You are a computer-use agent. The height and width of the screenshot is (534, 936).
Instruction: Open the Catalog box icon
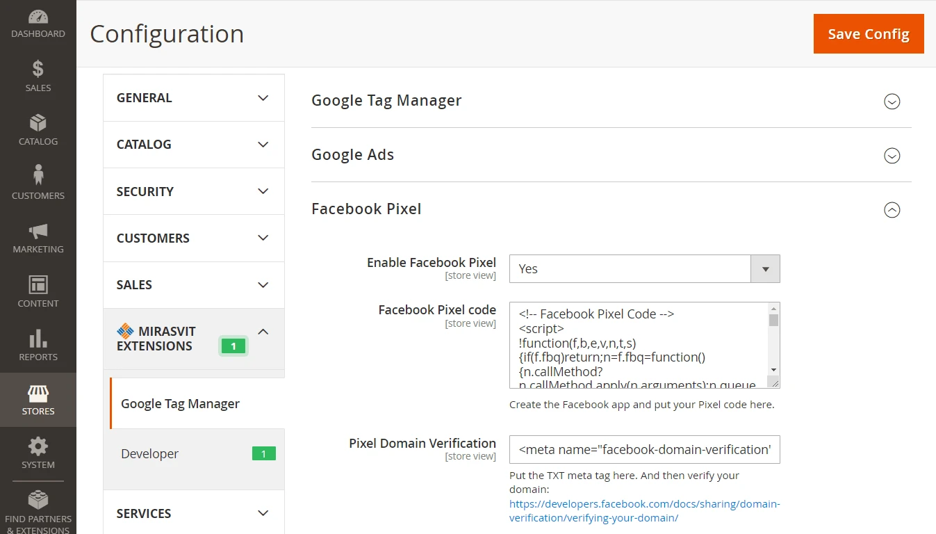(38, 123)
